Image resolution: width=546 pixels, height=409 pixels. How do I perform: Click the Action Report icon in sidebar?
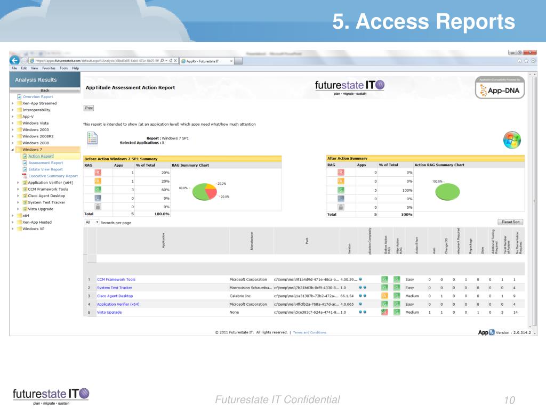pos(25,156)
